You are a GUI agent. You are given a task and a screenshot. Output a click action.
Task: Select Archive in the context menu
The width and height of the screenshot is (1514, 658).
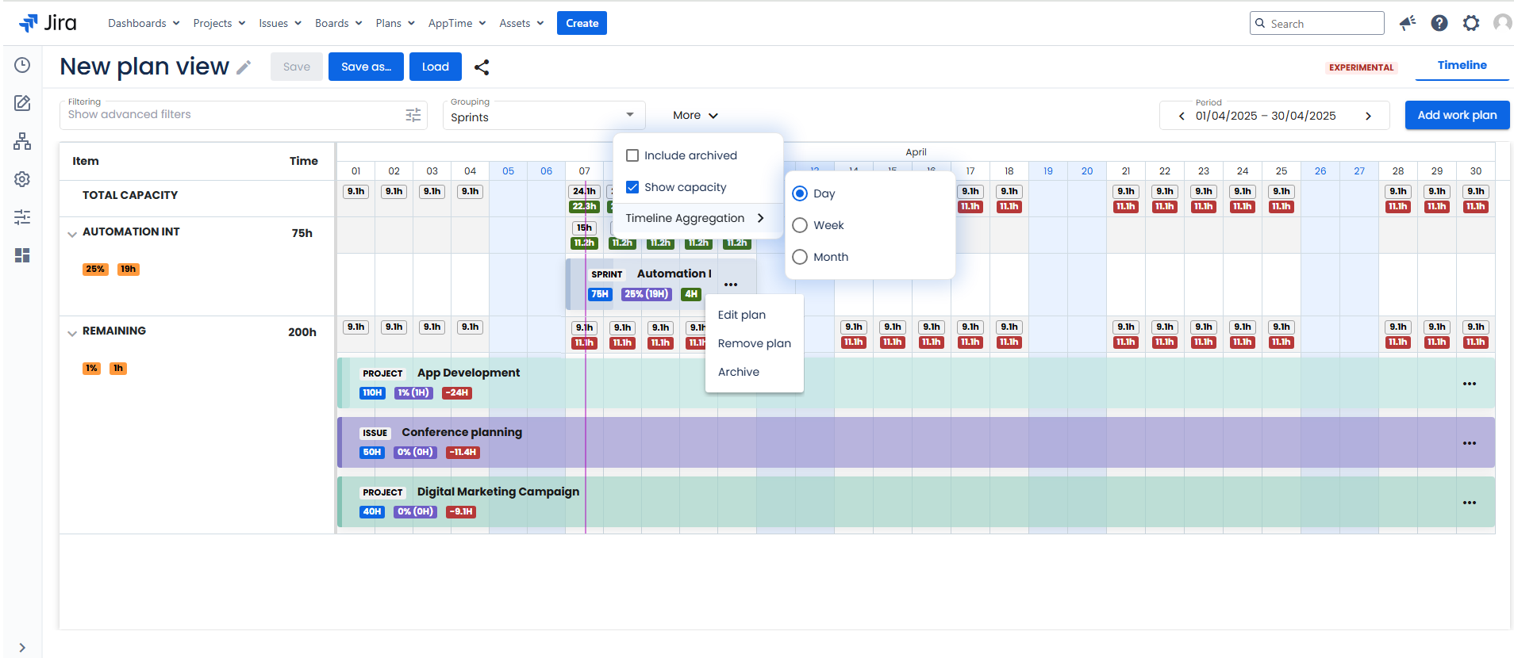pyautogui.click(x=739, y=372)
